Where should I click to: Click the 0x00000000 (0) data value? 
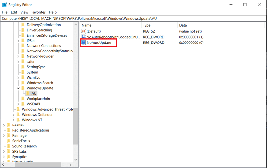point(191,42)
